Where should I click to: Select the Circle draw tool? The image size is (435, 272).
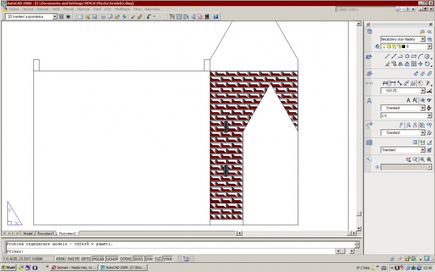click(x=427, y=57)
